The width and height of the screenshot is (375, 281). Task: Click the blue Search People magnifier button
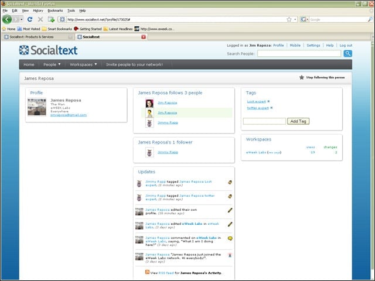[347, 53]
